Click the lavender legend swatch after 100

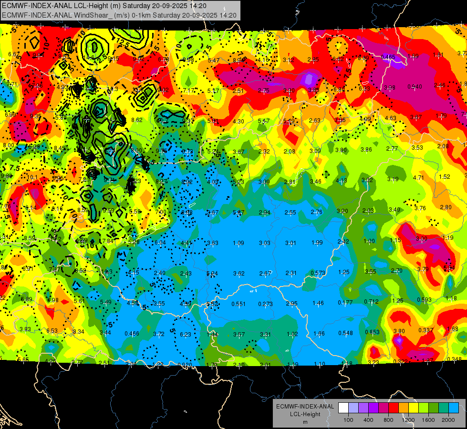coord(353,408)
